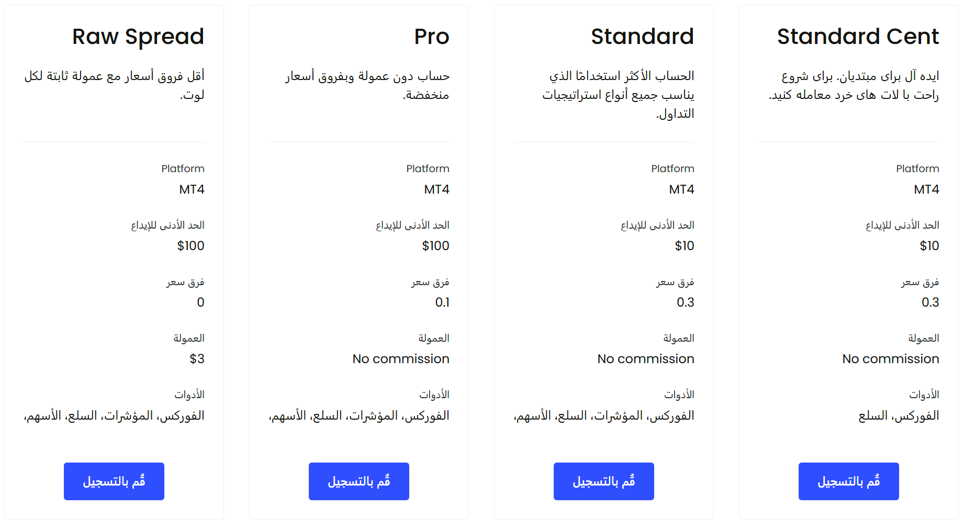Click No commission text in Pro card
The width and height of the screenshot is (964, 529).
pos(401,359)
